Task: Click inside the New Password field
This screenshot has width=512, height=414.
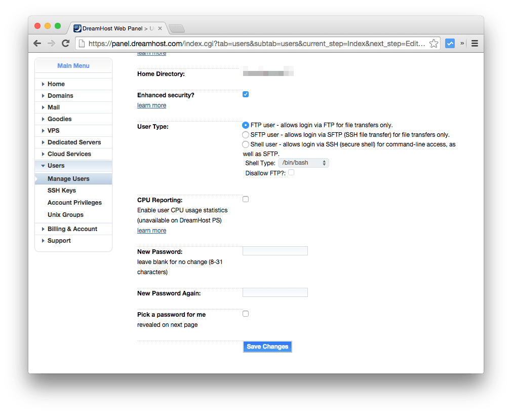Action: tap(275, 250)
